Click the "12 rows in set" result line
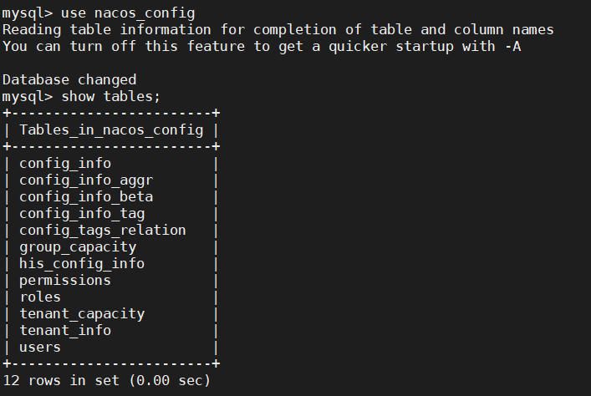The width and height of the screenshot is (591, 396). (107, 381)
